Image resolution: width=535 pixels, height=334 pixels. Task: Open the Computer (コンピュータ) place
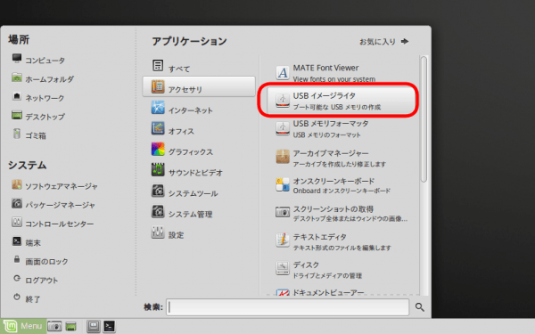[38, 60]
